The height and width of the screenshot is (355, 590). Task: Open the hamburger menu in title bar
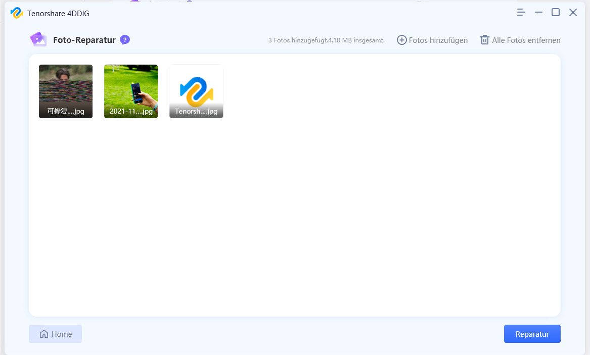click(521, 13)
